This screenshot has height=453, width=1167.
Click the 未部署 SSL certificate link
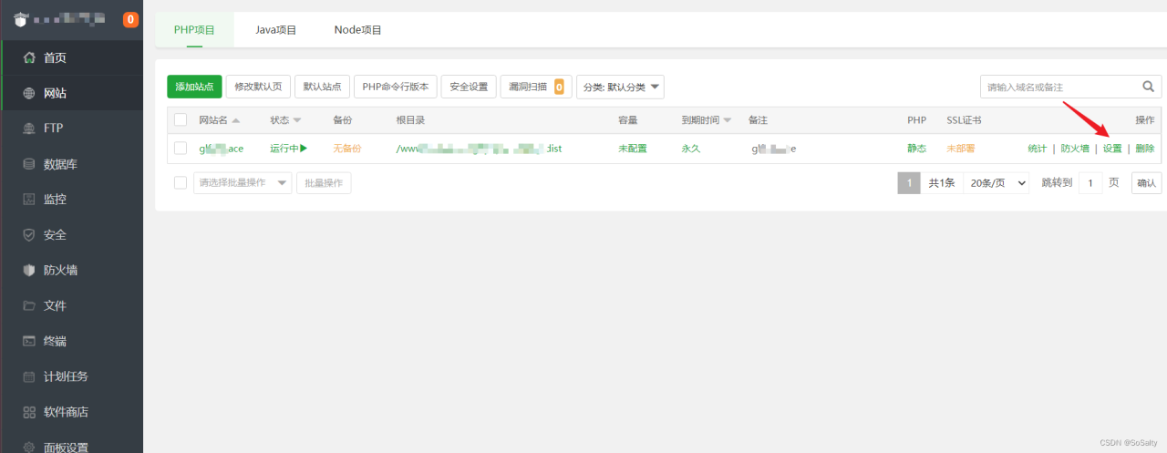pos(960,148)
